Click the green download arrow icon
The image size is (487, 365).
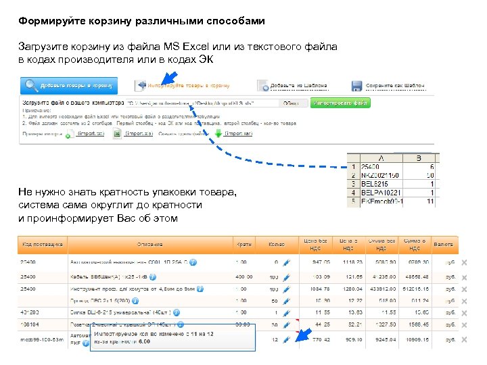click(218, 133)
